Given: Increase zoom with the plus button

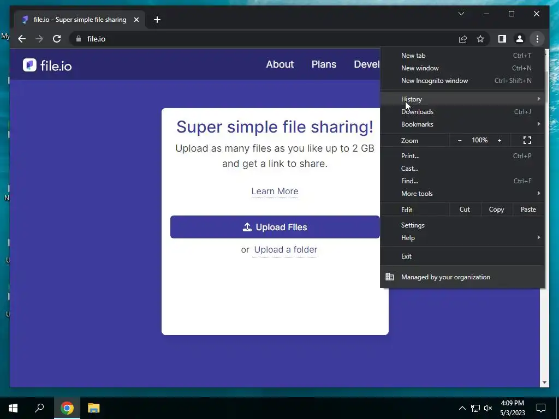Looking at the screenshot, I should point(499,140).
